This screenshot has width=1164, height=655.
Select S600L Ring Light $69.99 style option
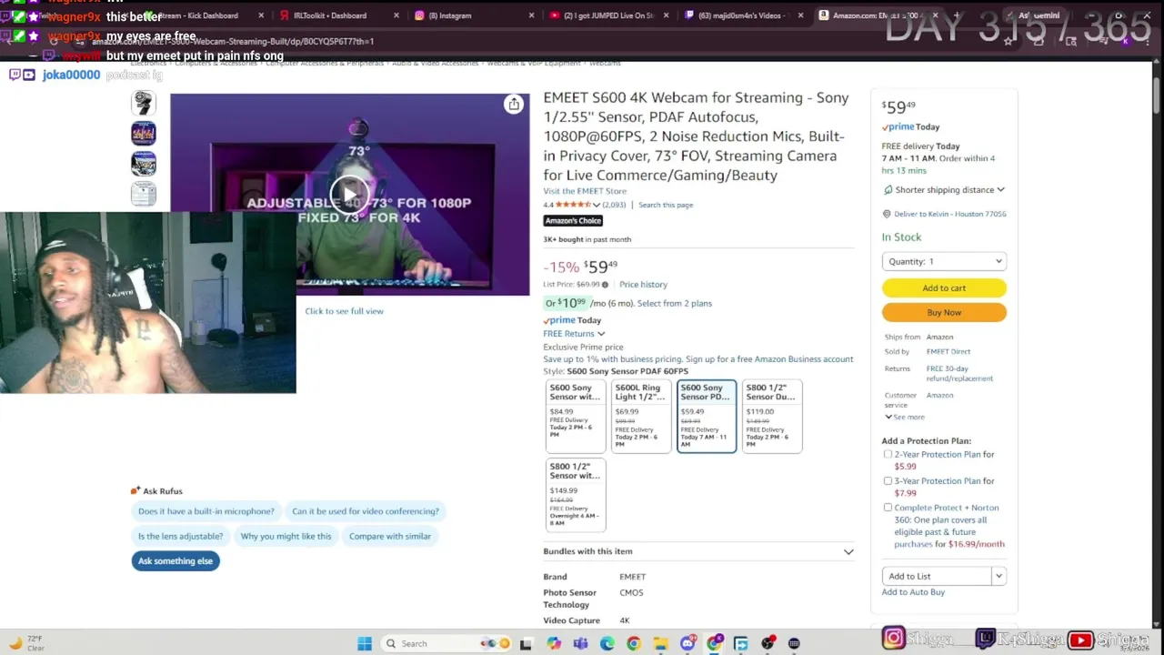[641, 416]
